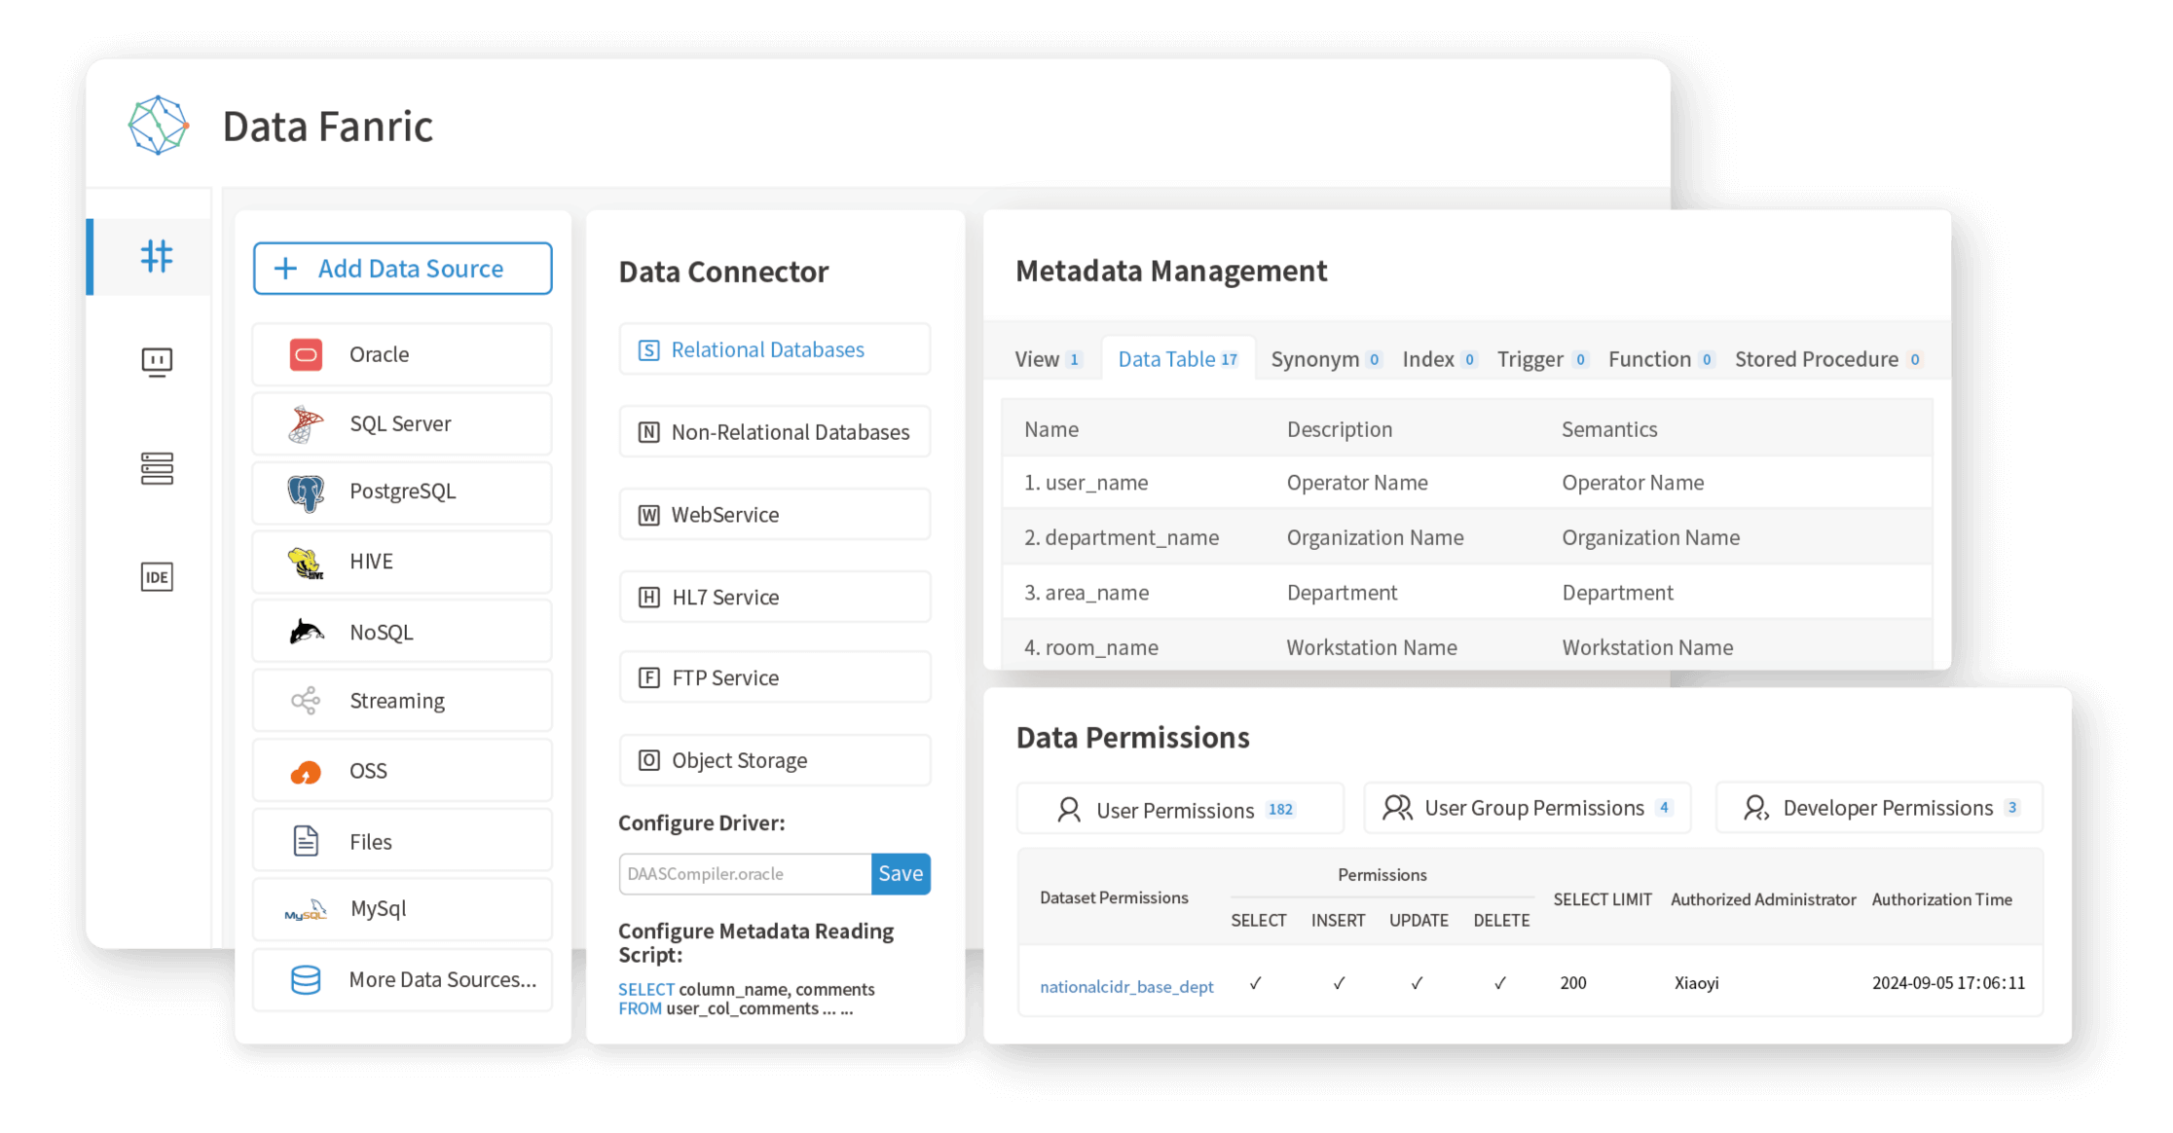Open the server stack sidebar icon
Screen dimensions: 2173x1133
(x=157, y=468)
